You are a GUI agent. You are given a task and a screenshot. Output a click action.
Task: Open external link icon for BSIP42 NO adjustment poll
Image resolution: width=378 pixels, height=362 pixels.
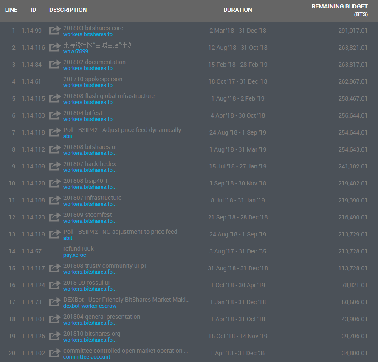(x=55, y=234)
